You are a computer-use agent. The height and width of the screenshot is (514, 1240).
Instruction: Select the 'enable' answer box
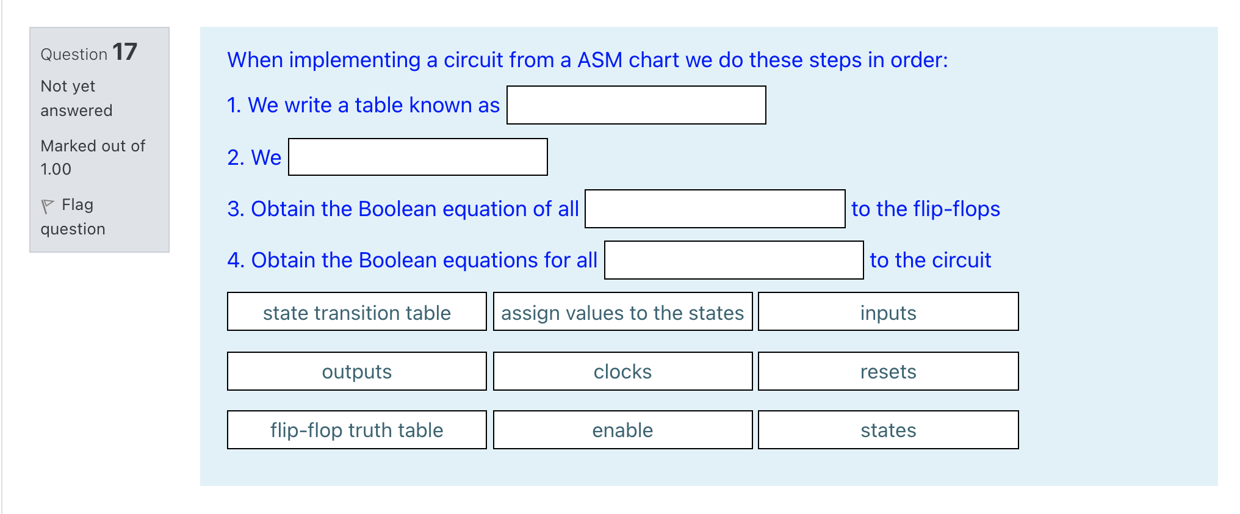click(622, 430)
